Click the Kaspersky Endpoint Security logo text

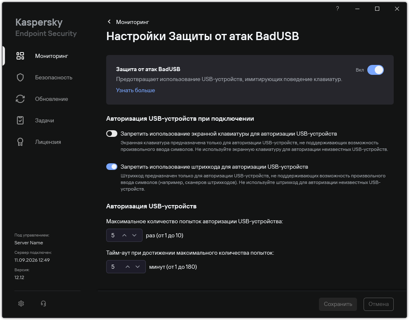pyautogui.click(x=46, y=27)
